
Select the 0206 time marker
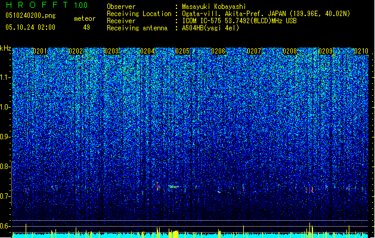(218, 51)
